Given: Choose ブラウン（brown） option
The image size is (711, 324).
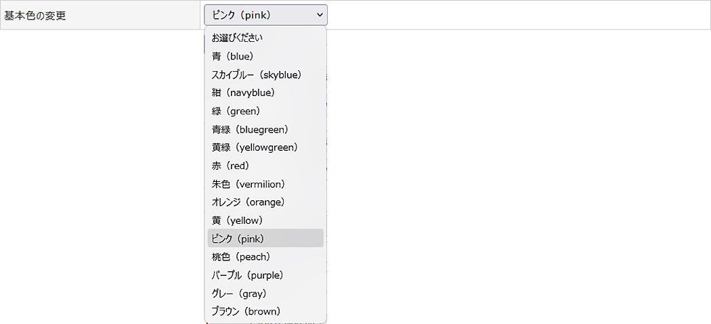Looking at the screenshot, I should (265, 311).
